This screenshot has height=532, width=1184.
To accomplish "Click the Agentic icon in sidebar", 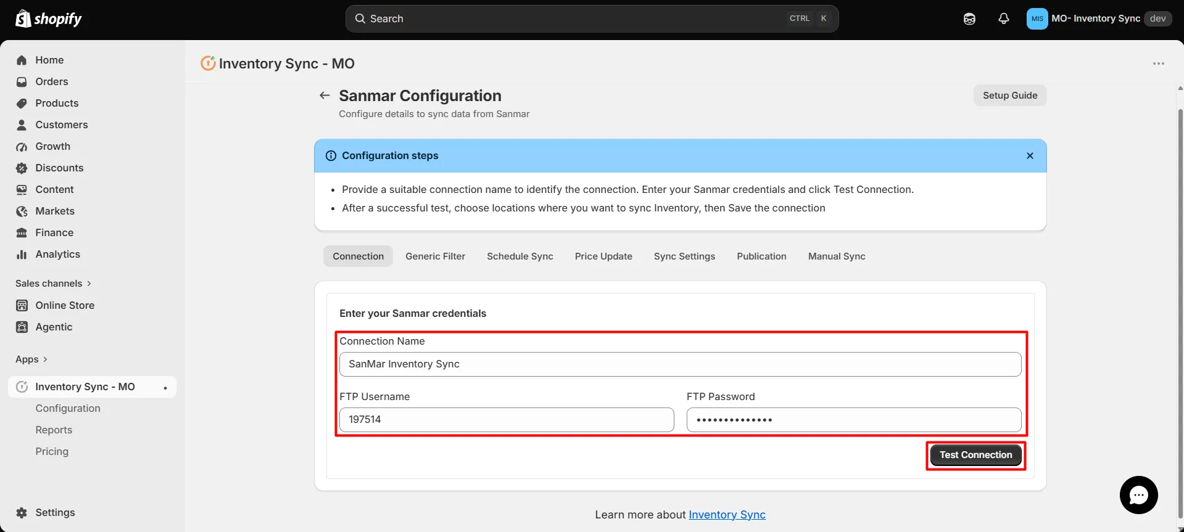I will [22, 327].
